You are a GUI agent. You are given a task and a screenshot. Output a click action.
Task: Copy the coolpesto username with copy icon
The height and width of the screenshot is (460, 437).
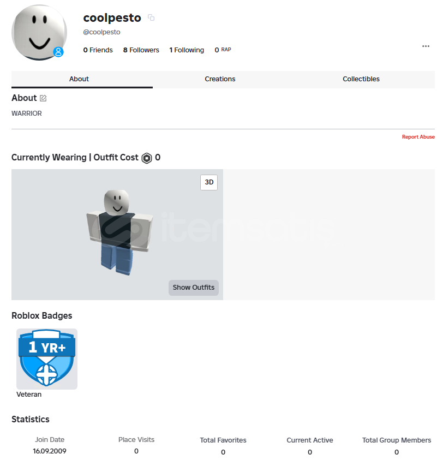click(x=151, y=17)
